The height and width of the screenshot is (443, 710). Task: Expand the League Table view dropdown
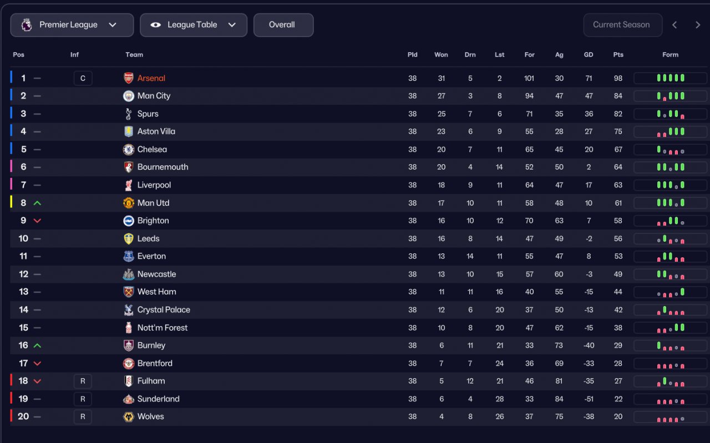[x=194, y=25]
